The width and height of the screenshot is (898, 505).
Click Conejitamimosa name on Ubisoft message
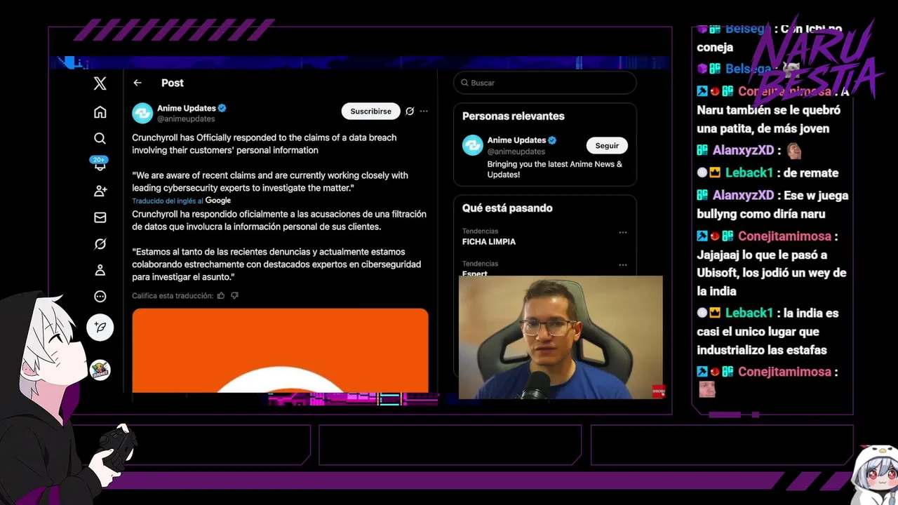(x=784, y=236)
